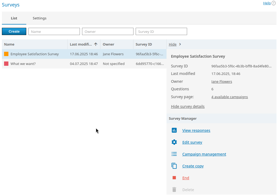
Task: Collapse details via Hide survey details
Action: coord(188,106)
